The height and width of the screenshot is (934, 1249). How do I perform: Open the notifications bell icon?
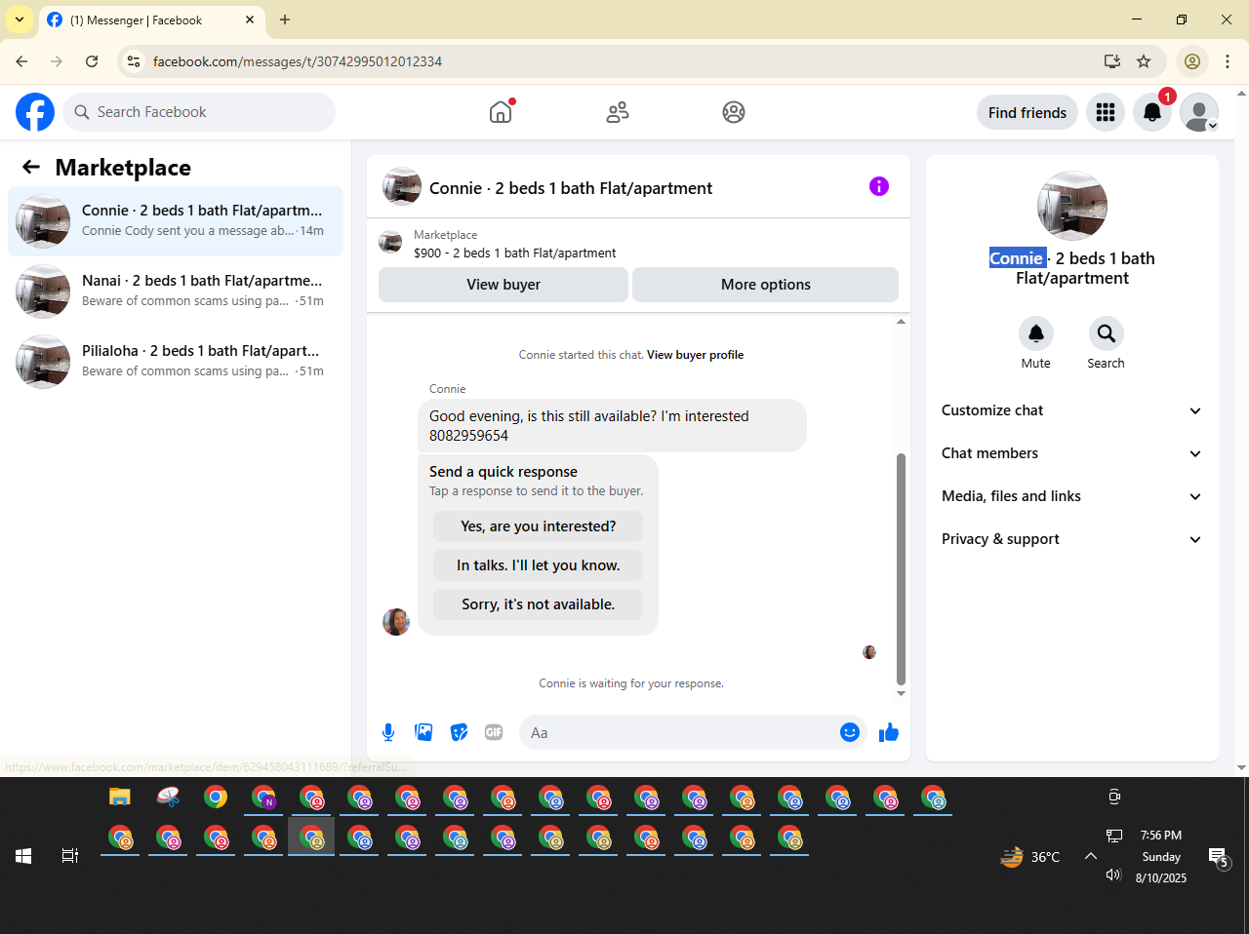[x=1152, y=112]
